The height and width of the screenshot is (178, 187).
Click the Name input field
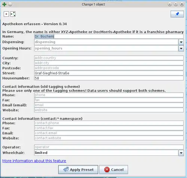pyautogui.click(x=109, y=36)
